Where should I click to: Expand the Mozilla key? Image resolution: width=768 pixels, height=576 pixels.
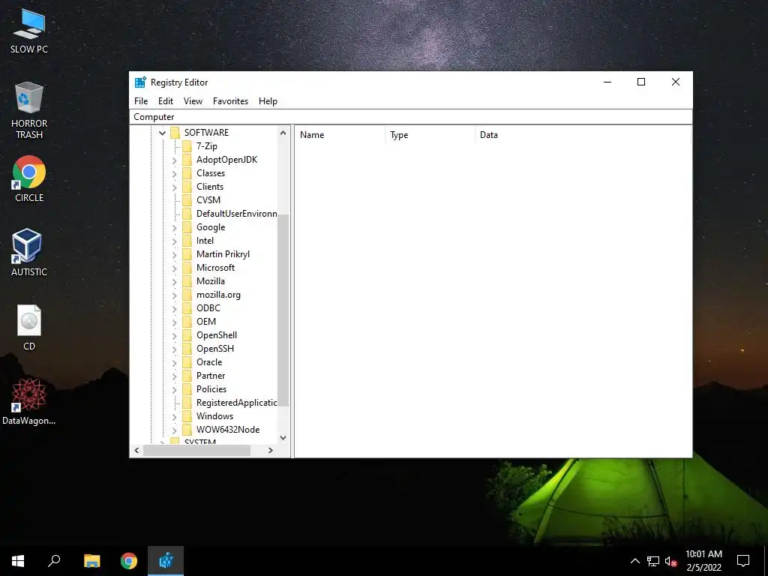174,281
